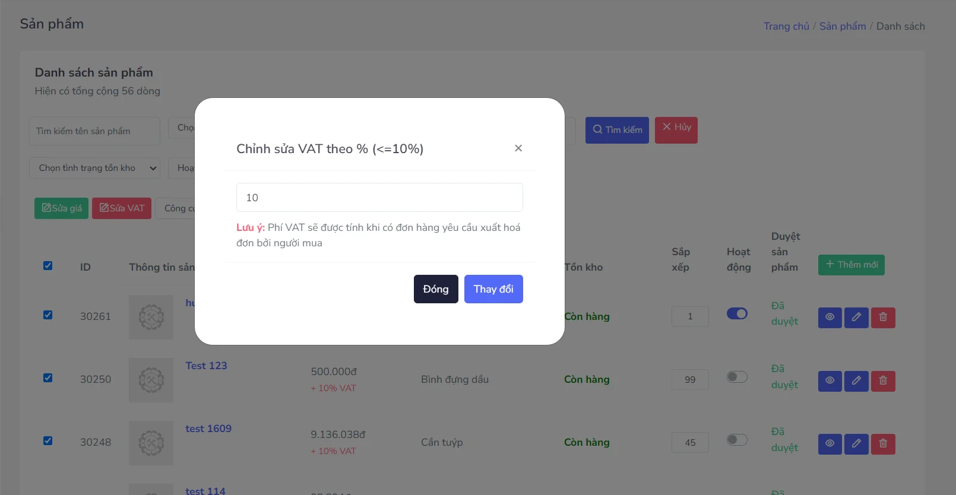Delete product 30261 with trash icon

click(883, 318)
